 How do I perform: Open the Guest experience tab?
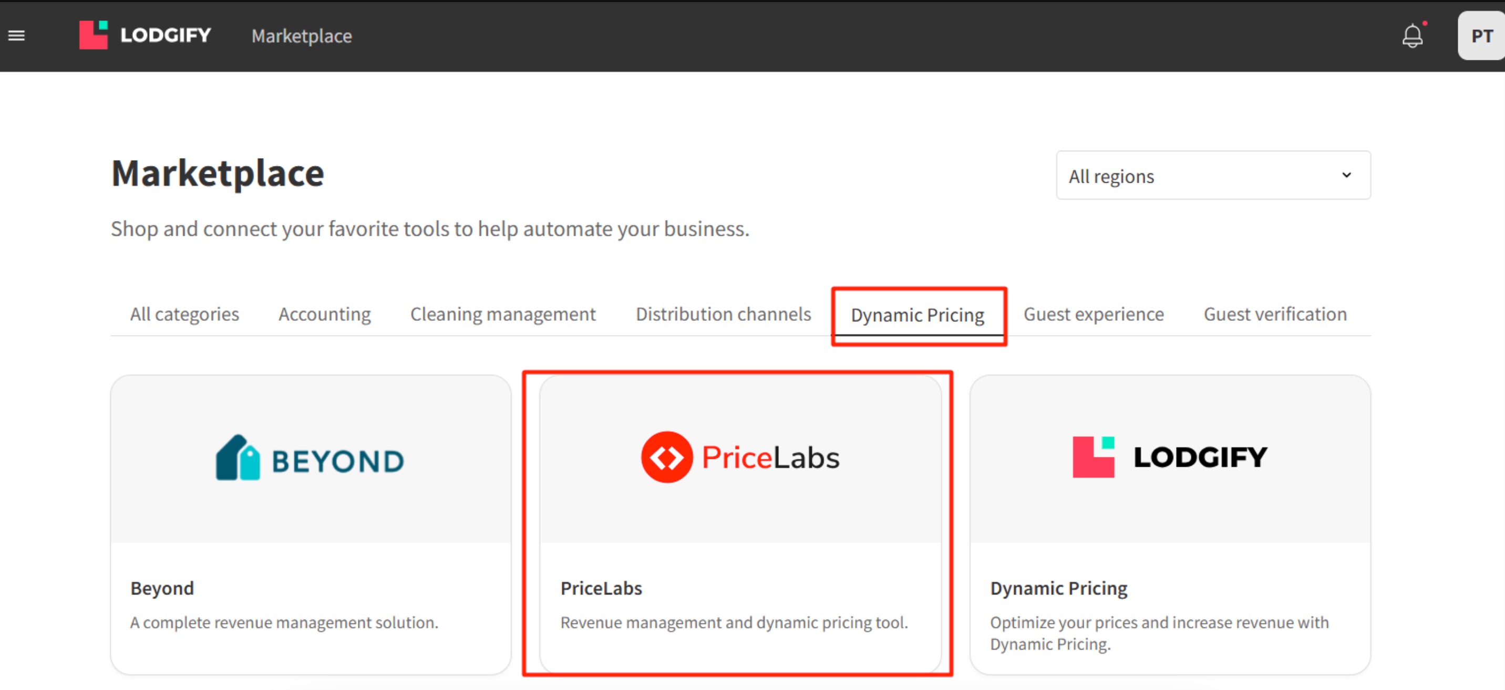[x=1094, y=314]
